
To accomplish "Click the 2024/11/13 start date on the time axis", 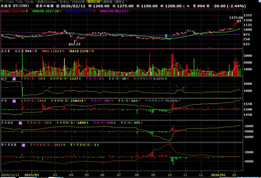I will coord(10,175).
